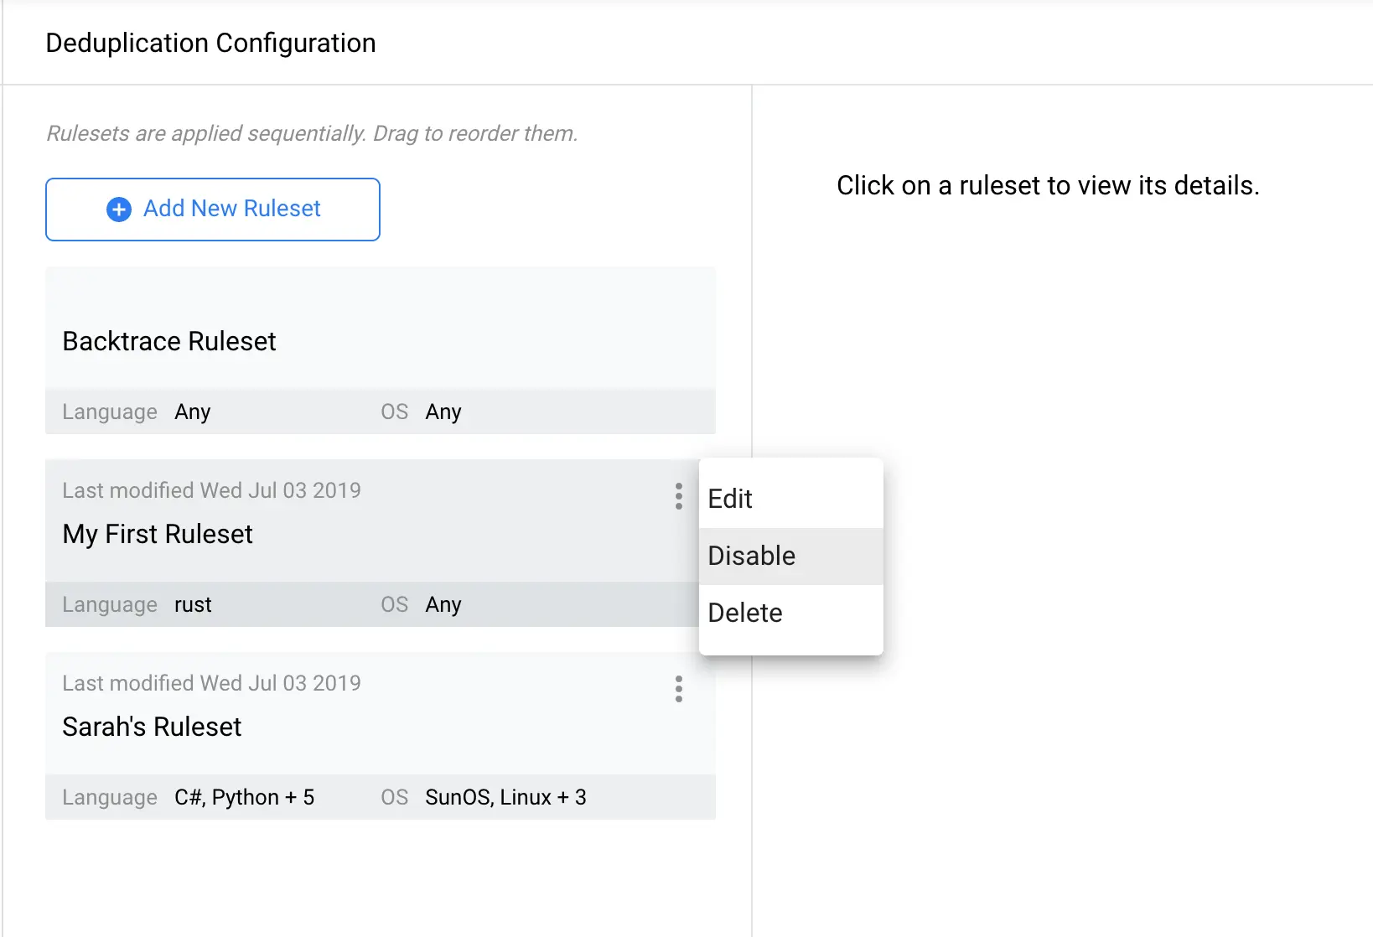The width and height of the screenshot is (1373, 937).
Task: Click the Deduplication Configuration header
Action: [210, 43]
